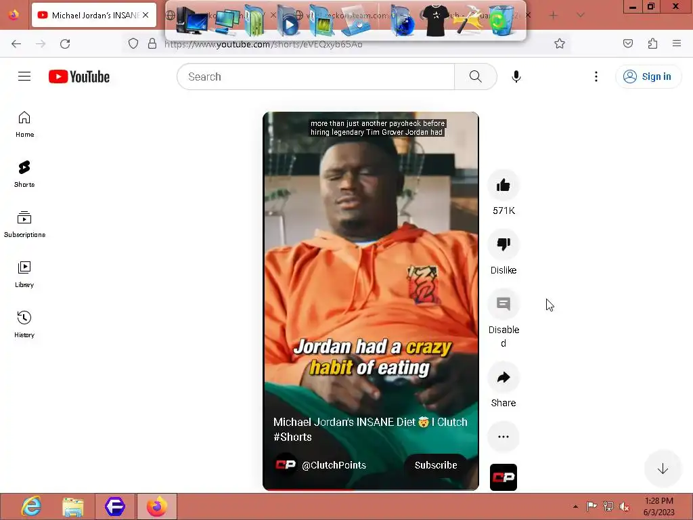Expand the list all tabs chevron

580,15
